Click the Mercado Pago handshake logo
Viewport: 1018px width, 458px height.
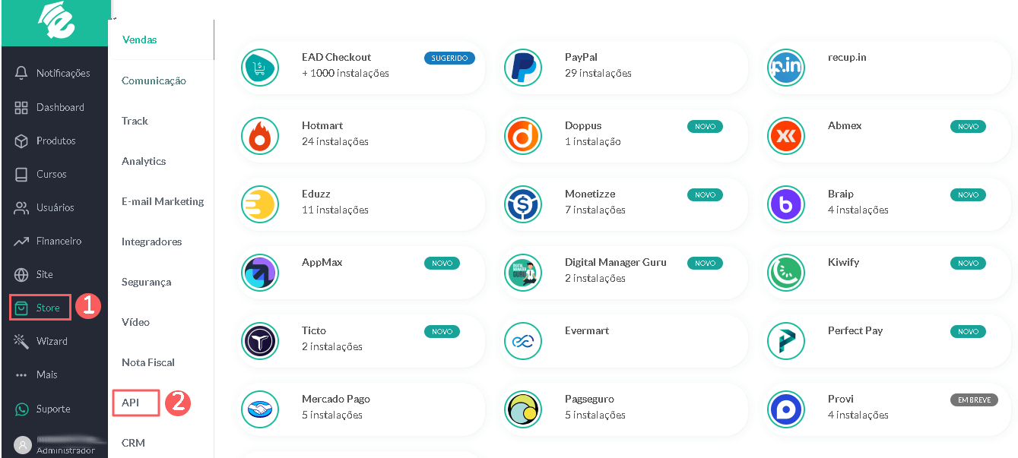pyautogui.click(x=260, y=409)
